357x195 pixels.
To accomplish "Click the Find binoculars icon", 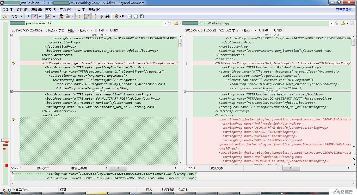I will click(x=108, y=16).
